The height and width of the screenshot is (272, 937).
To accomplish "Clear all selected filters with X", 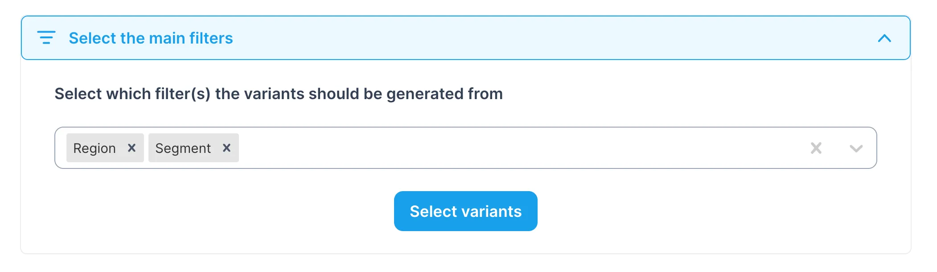I will click(x=816, y=148).
